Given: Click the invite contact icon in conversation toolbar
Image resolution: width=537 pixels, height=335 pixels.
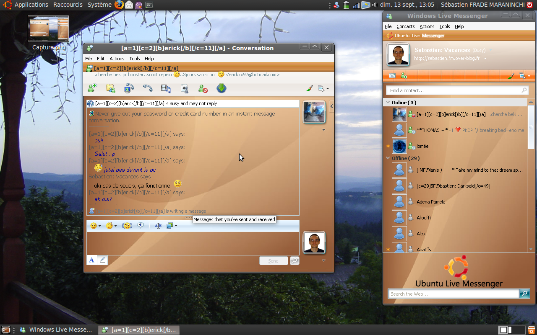Looking at the screenshot, I should click(92, 88).
